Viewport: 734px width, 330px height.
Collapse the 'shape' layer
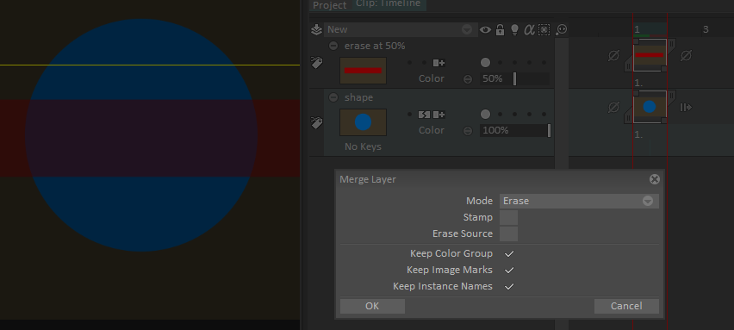[x=333, y=97]
